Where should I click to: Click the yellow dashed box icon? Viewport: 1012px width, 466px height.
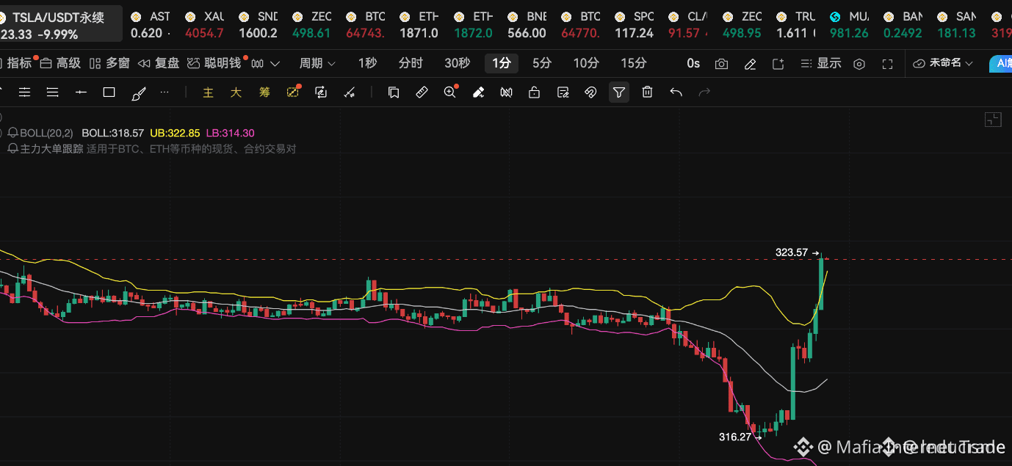pyautogui.click(x=292, y=92)
